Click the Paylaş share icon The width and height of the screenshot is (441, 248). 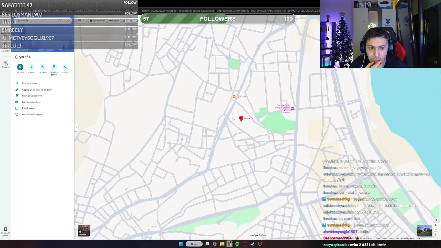click(x=65, y=67)
